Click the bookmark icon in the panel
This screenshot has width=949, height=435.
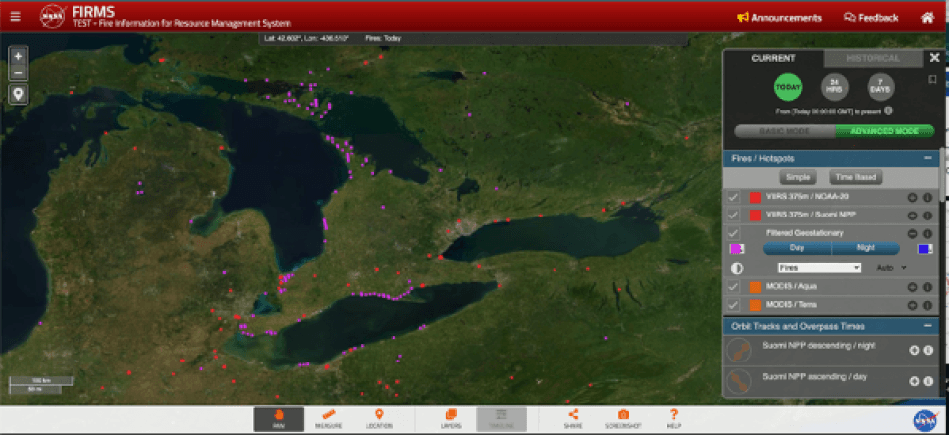pos(933,79)
